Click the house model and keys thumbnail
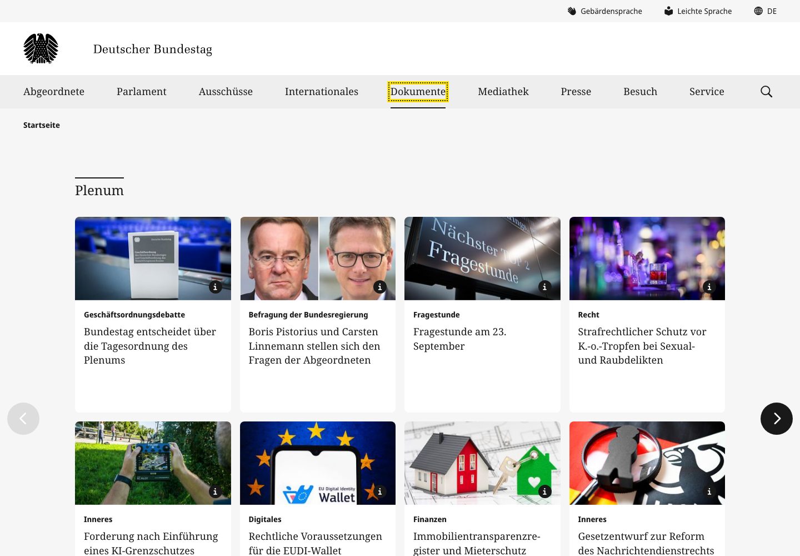 [x=482, y=463]
